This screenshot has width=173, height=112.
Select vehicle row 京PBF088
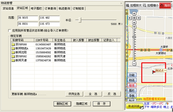click(21, 44)
